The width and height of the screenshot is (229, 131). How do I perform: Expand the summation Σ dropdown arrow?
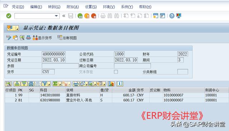click(60, 84)
